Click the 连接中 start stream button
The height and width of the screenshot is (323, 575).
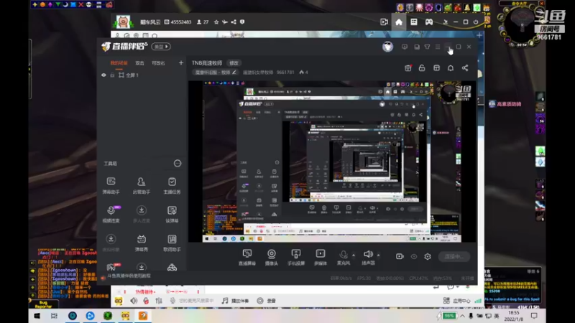pyautogui.click(x=454, y=257)
